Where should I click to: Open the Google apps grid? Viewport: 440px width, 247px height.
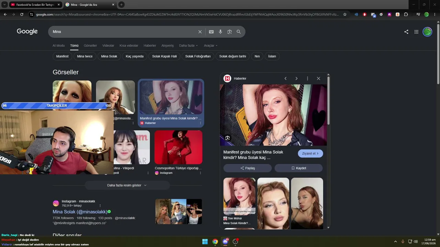(x=416, y=32)
